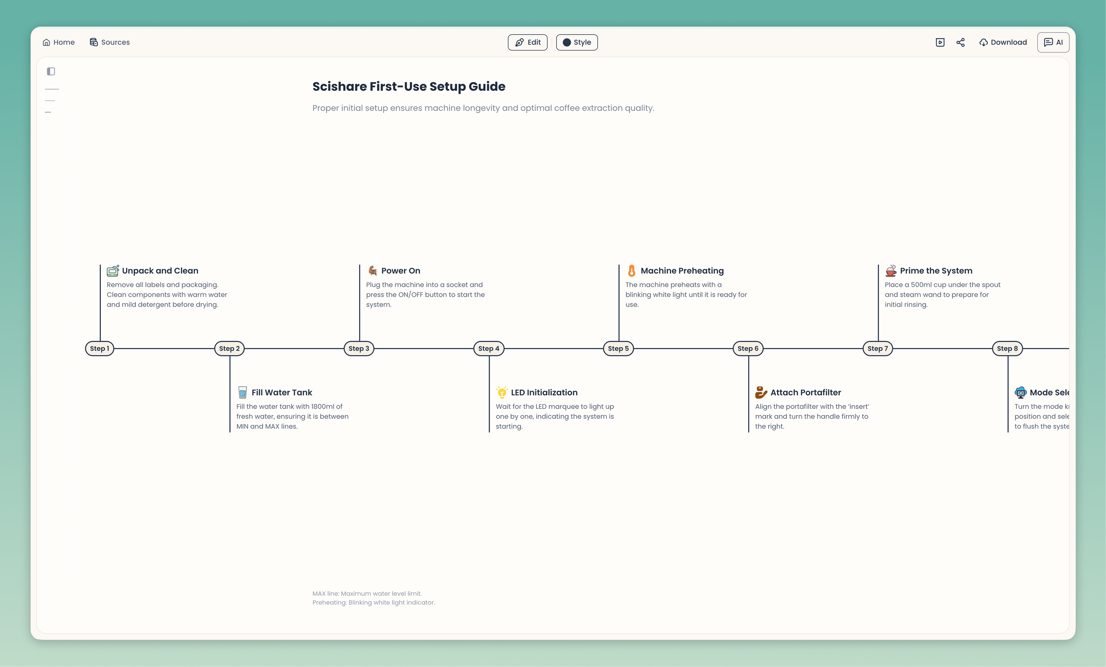
Task: Open the video player icon in the toolbar
Action: pyautogui.click(x=940, y=42)
